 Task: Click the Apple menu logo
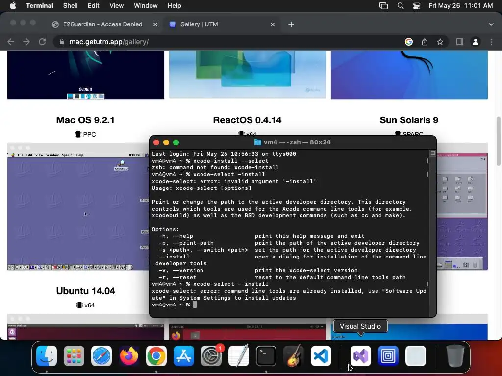point(13,6)
